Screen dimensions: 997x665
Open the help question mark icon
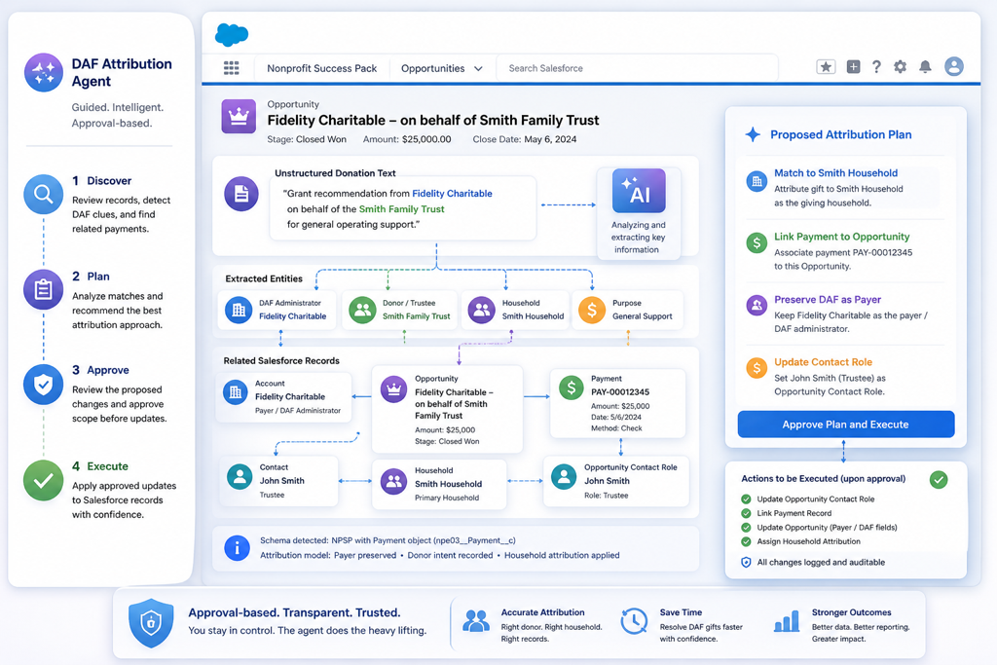click(x=876, y=67)
